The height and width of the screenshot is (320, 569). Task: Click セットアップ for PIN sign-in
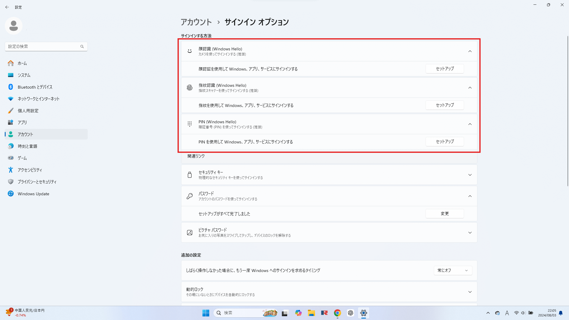[445, 142]
